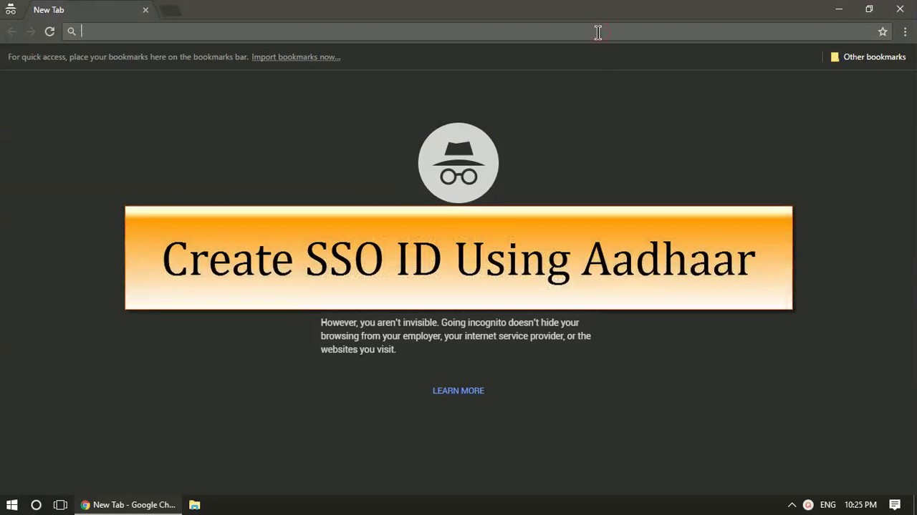The image size is (917, 515).
Task: Open File Explorer from the taskbar
Action: 194,505
